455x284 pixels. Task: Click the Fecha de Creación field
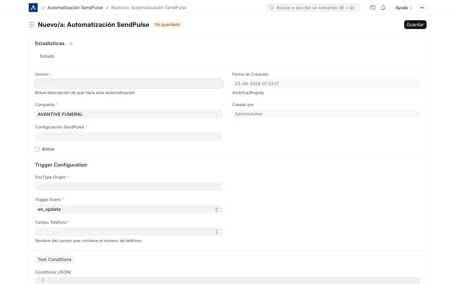point(326,84)
